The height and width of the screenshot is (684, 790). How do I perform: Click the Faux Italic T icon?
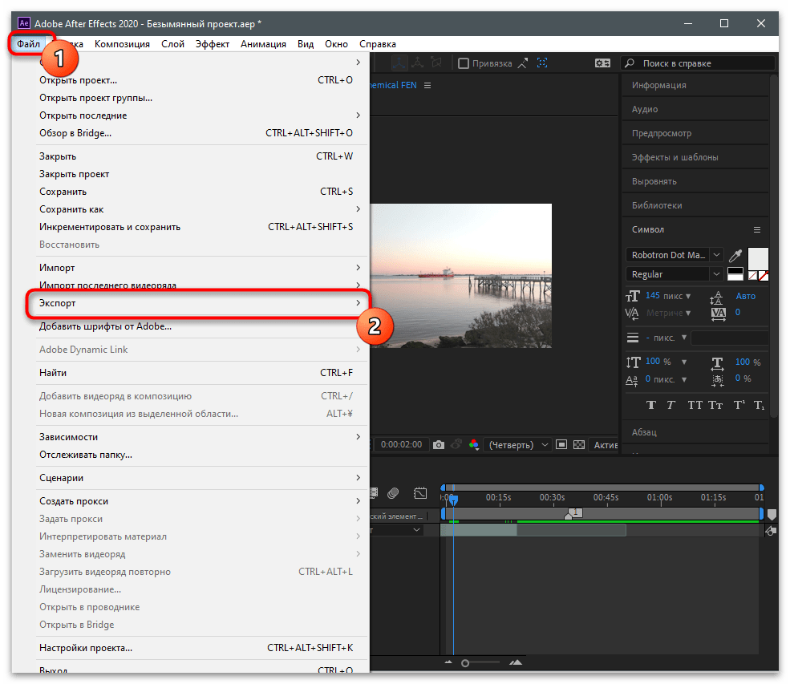click(x=670, y=405)
